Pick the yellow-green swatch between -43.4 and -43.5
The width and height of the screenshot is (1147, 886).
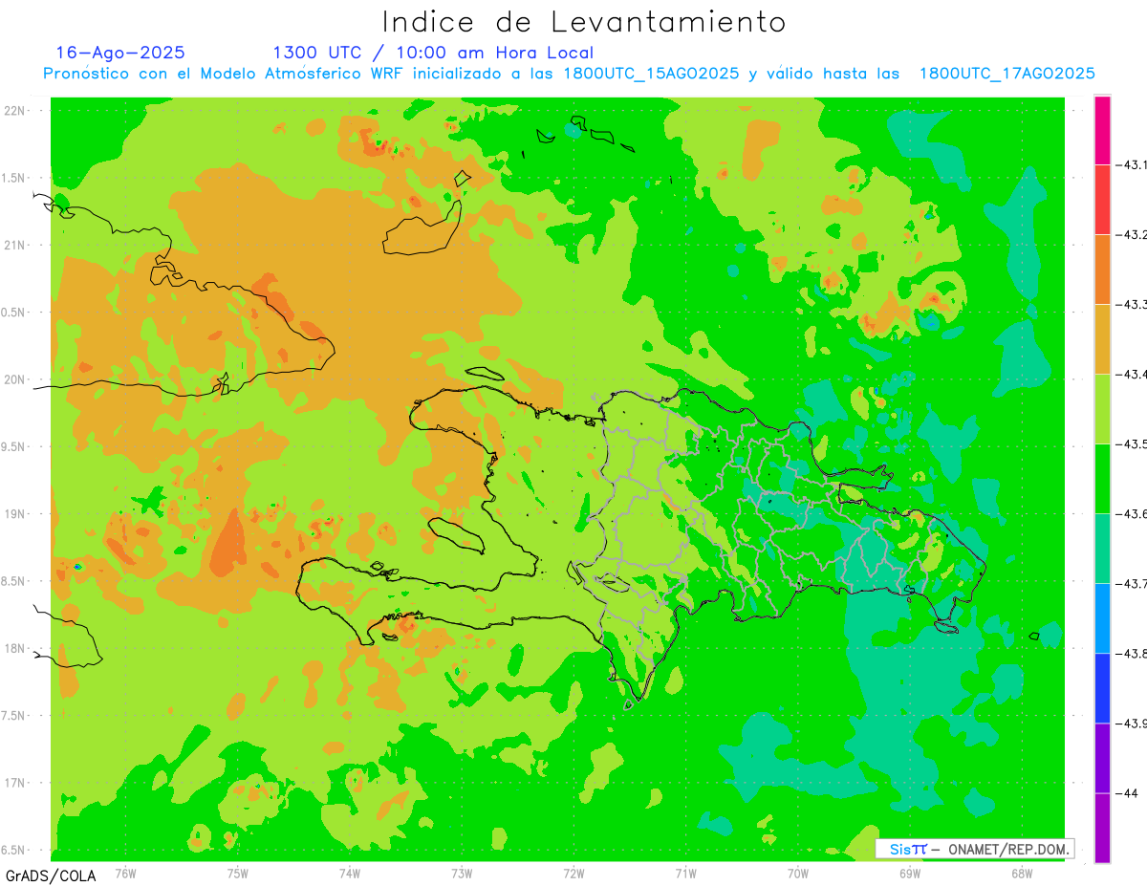pyautogui.click(x=1102, y=409)
